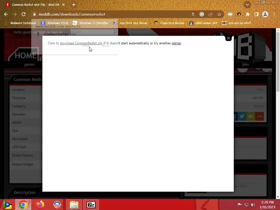280x210 pixels.
Task: Toggle Chrome side panel icon
Action: point(256,14)
